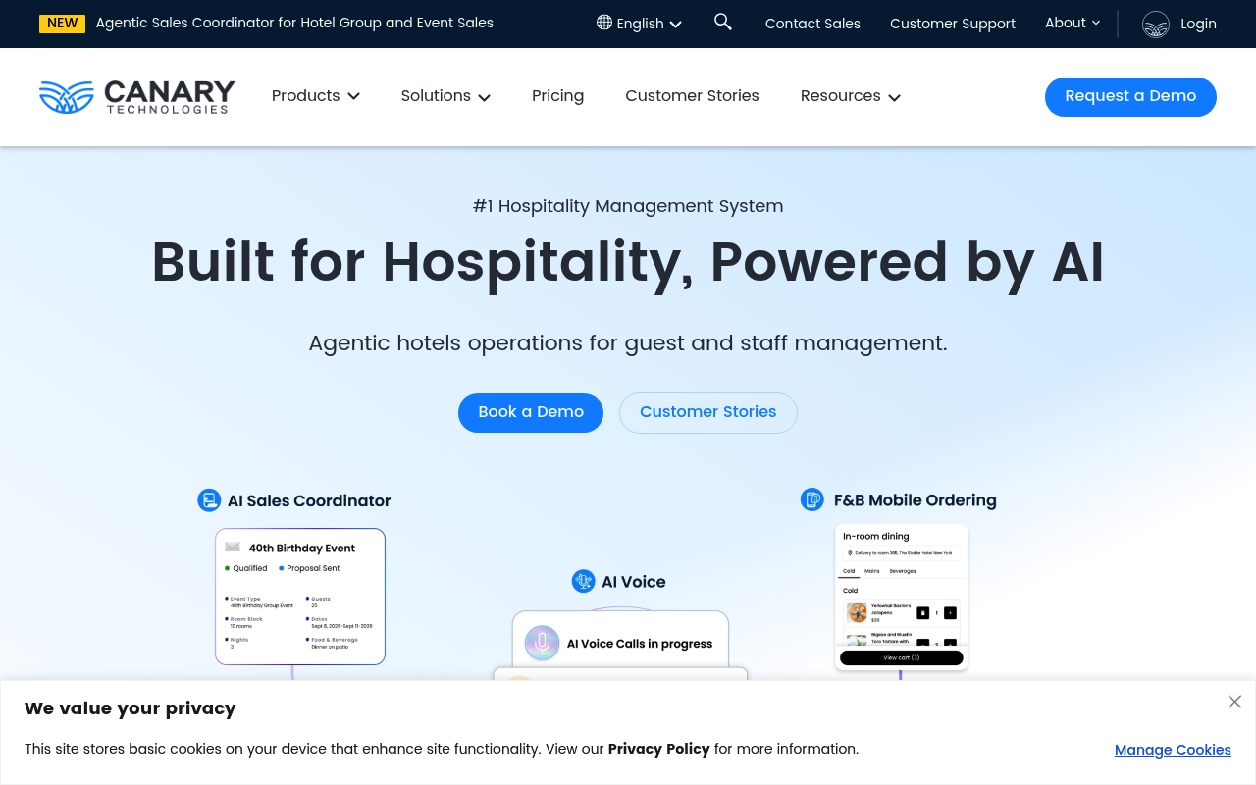Click the AI Sales Coordinator icon

tap(209, 500)
